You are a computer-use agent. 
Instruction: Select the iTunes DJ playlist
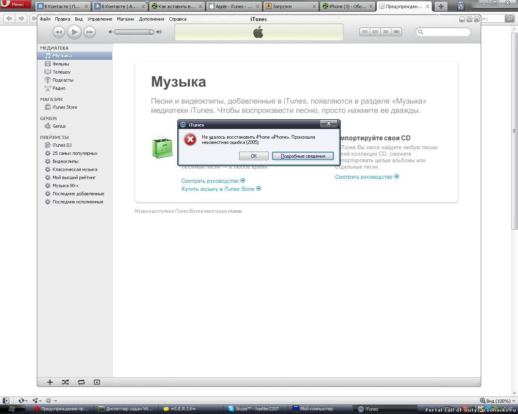pyautogui.click(x=75, y=145)
